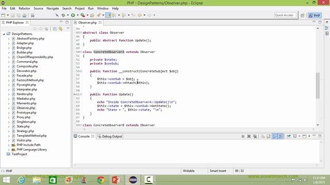Toggle Show Console on standard output
Viewport: 330px width, 185px height.
275,136
